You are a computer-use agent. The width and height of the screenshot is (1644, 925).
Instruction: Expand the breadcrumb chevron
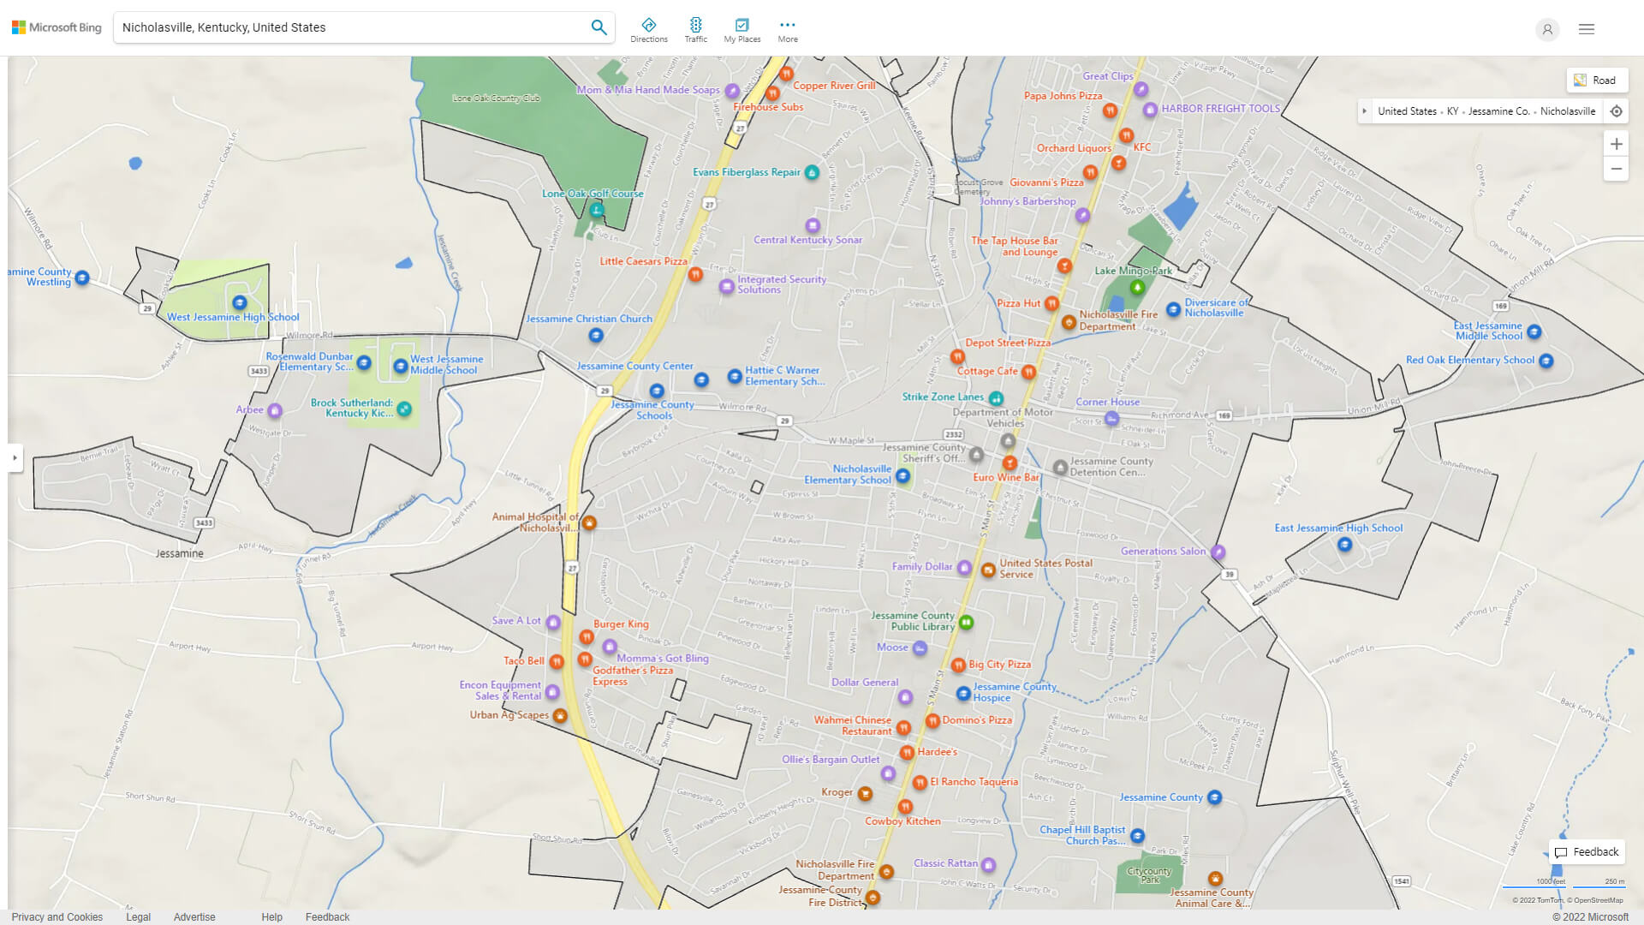(x=1364, y=110)
